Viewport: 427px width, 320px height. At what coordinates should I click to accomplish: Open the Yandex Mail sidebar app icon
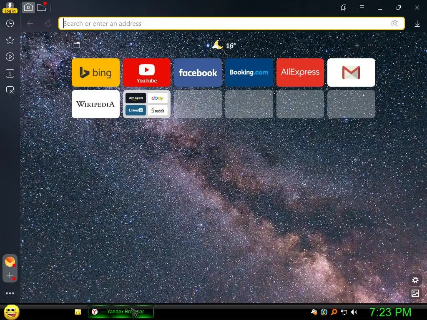click(10, 262)
